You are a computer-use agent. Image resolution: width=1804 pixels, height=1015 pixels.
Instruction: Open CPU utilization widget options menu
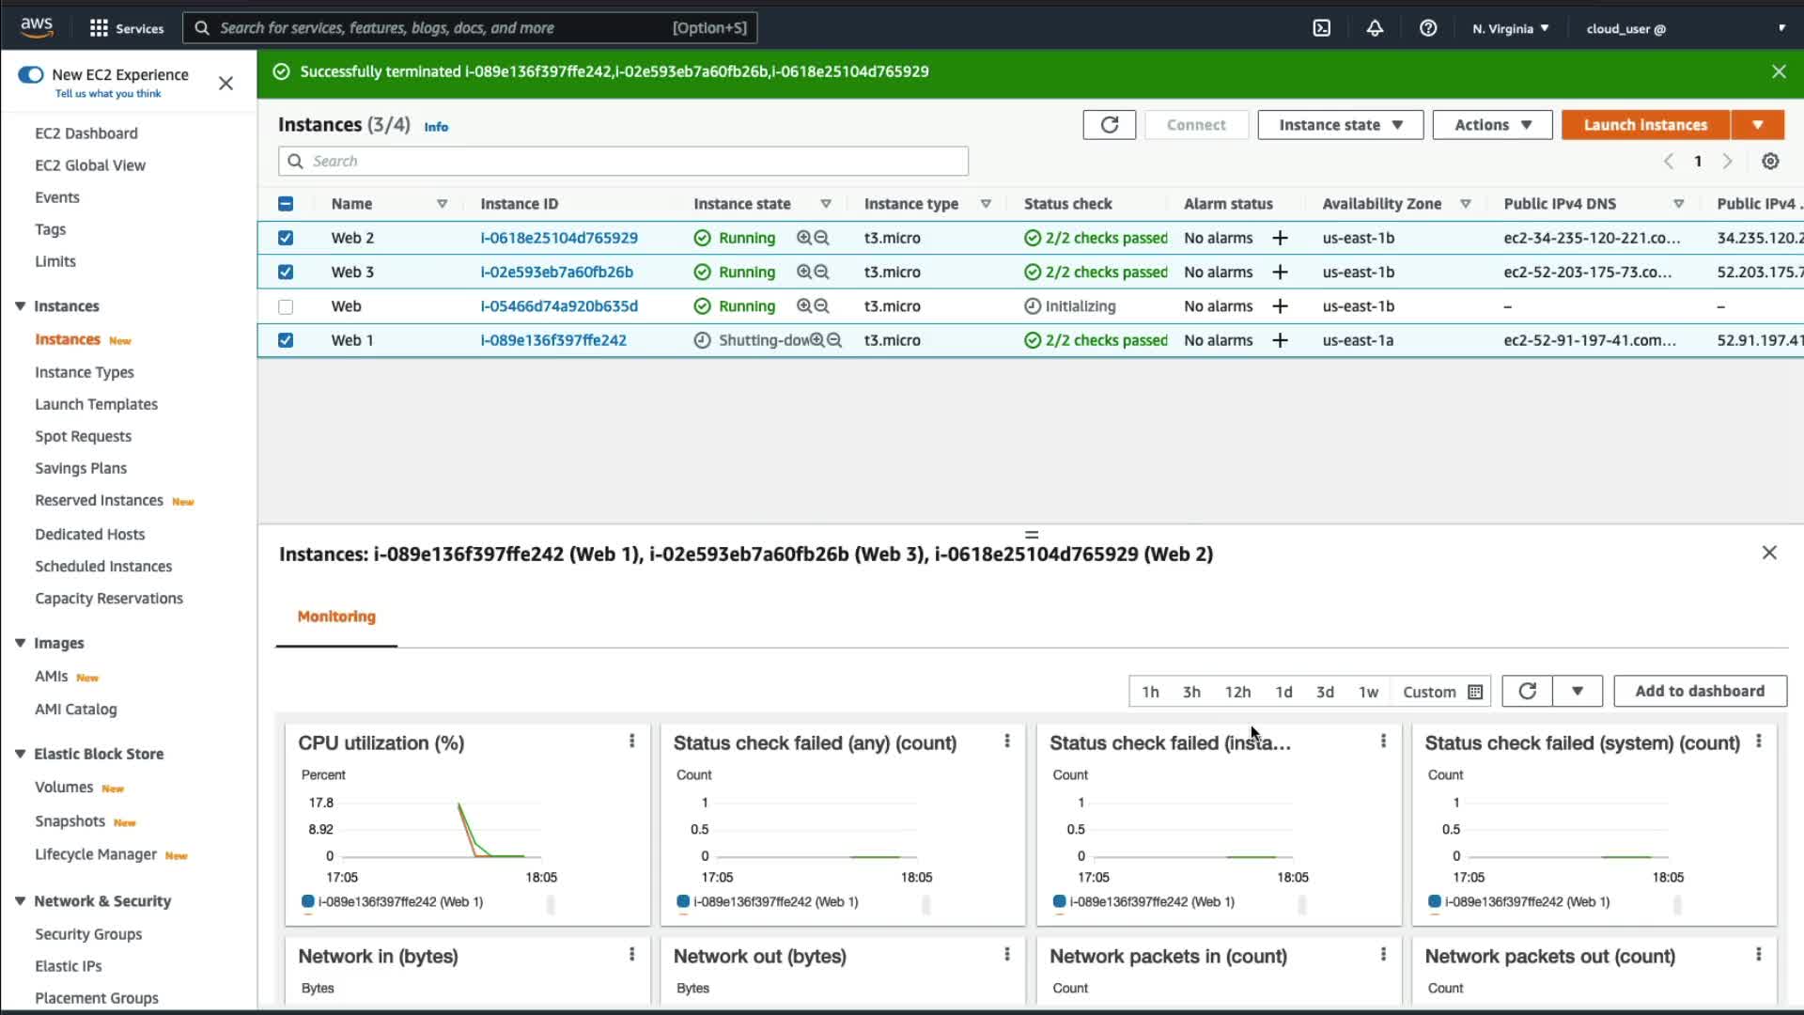[x=631, y=742]
